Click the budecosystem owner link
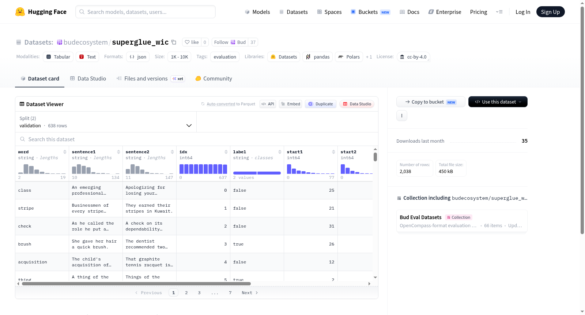Screen dimensions: 585x315 tap(86, 42)
